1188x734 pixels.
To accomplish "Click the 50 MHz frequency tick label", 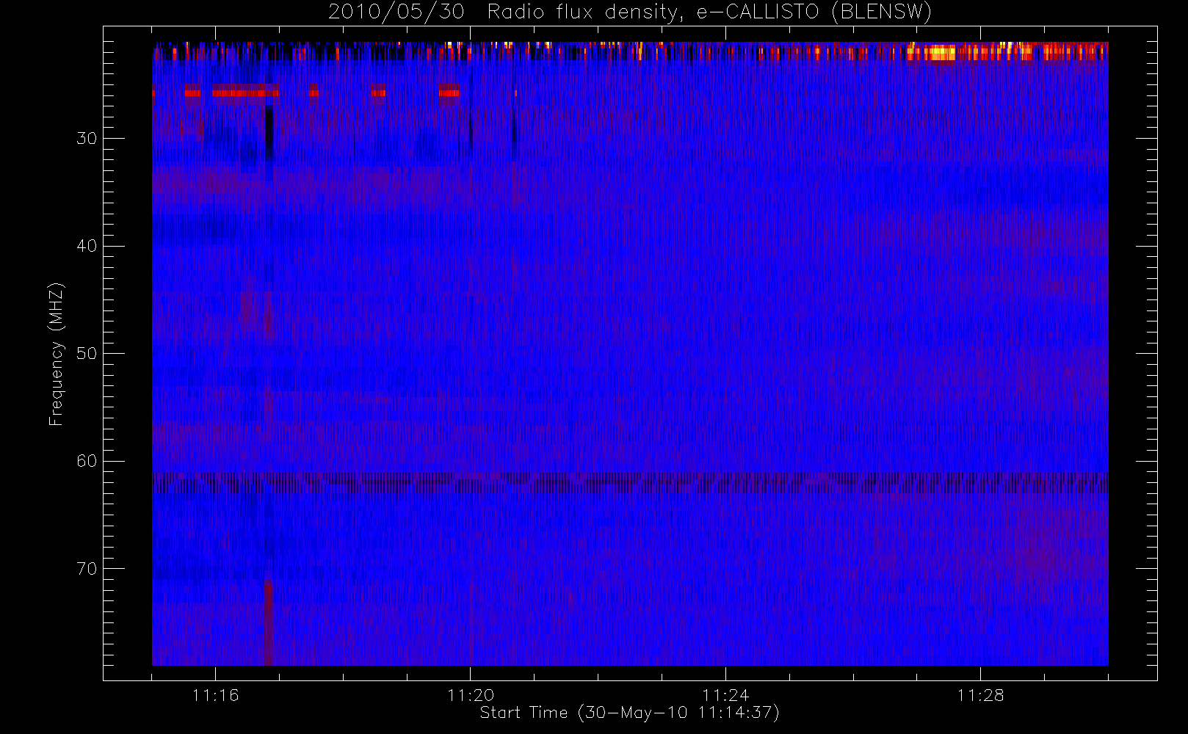I will 87,354.
